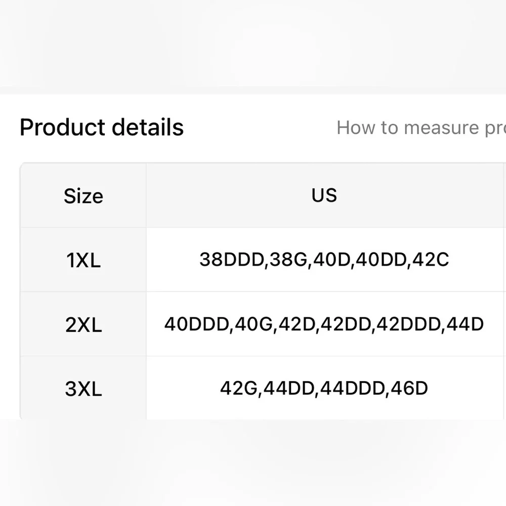Viewport: 506px width, 506px height.
Task: Select the 3XL size row label
Action: coord(83,389)
